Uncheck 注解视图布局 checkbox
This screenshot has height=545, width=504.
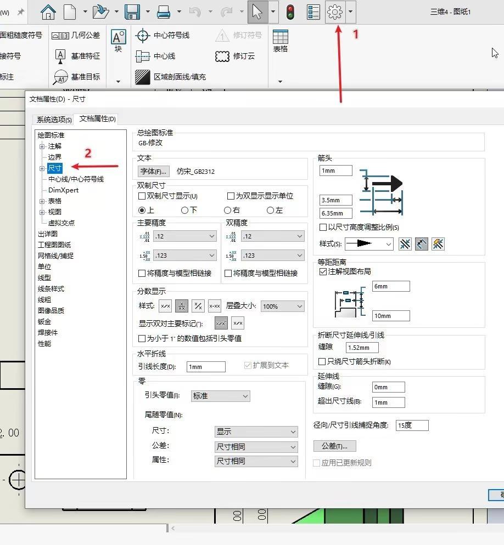(323, 271)
